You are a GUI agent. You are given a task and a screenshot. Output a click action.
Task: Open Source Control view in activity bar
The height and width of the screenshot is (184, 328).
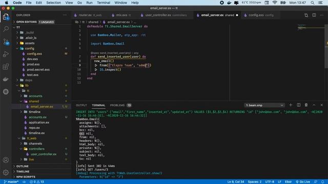click(x=6, y=41)
